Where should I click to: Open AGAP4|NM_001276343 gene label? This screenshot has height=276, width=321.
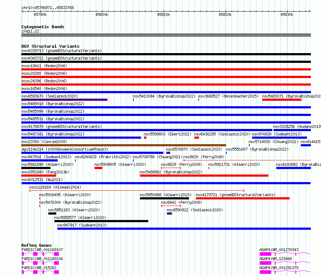pyautogui.click(x=279, y=250)
